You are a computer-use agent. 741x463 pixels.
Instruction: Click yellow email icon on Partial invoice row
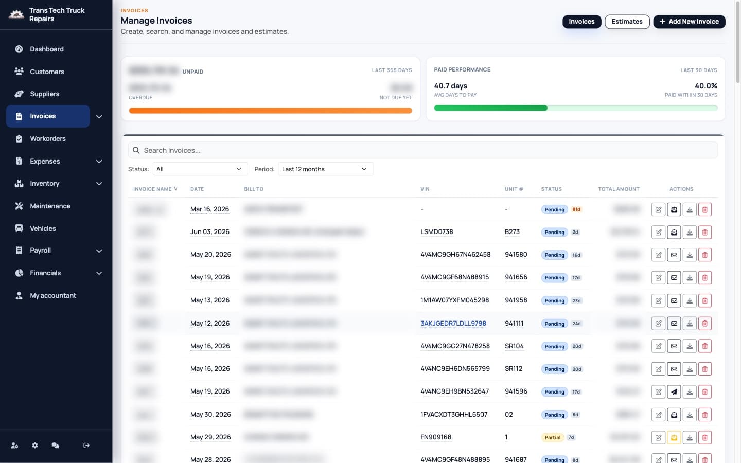click(674, 438)
